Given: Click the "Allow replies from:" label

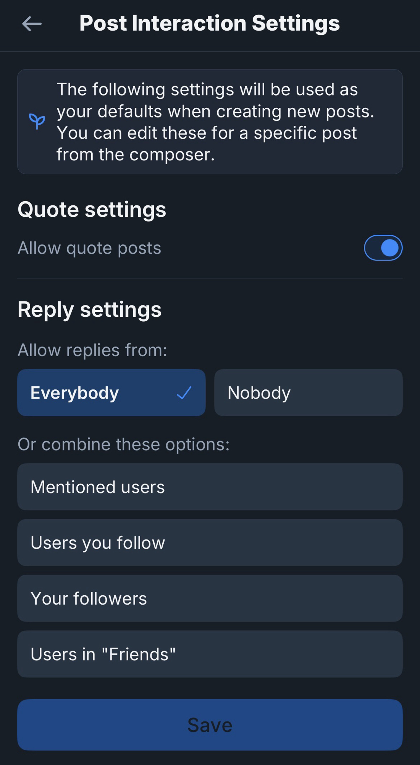Looking at the screenshot, I should coord(92,350).
